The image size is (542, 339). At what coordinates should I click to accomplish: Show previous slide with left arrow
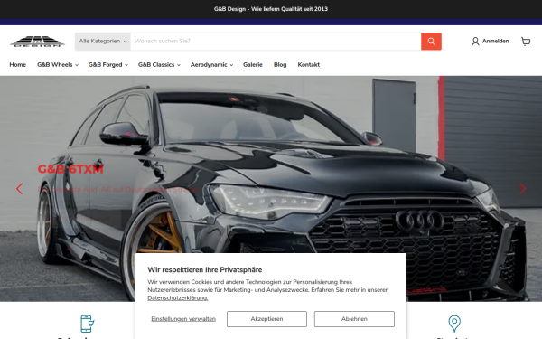click(x=19, y=189)
